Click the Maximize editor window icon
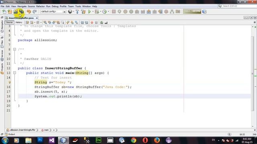257x144 pixels. click(255, 18)
